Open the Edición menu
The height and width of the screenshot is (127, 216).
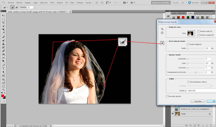(19, 3)
